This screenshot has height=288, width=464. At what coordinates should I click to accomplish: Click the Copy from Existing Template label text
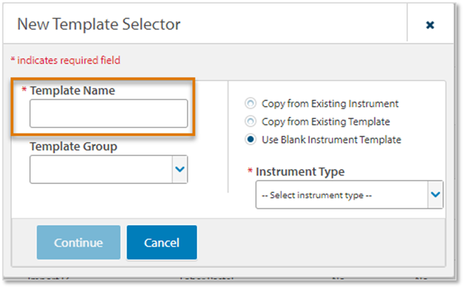(x=326, y=122)
